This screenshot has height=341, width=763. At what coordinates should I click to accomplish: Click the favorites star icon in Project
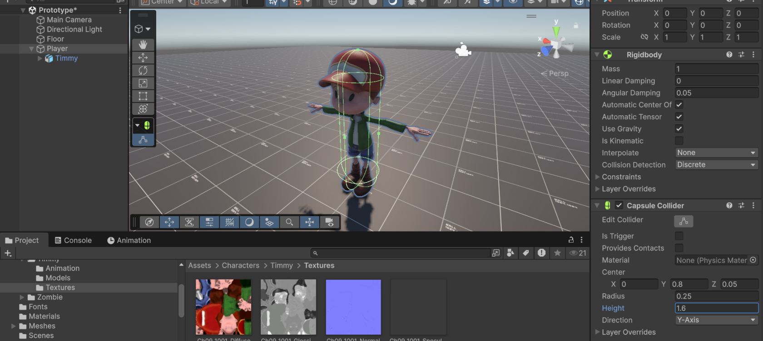(557, 253)
